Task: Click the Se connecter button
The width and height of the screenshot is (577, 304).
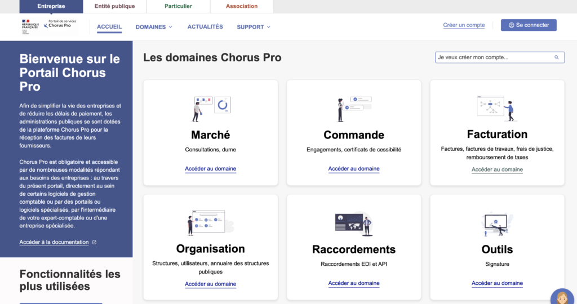Action: (529, 25)
